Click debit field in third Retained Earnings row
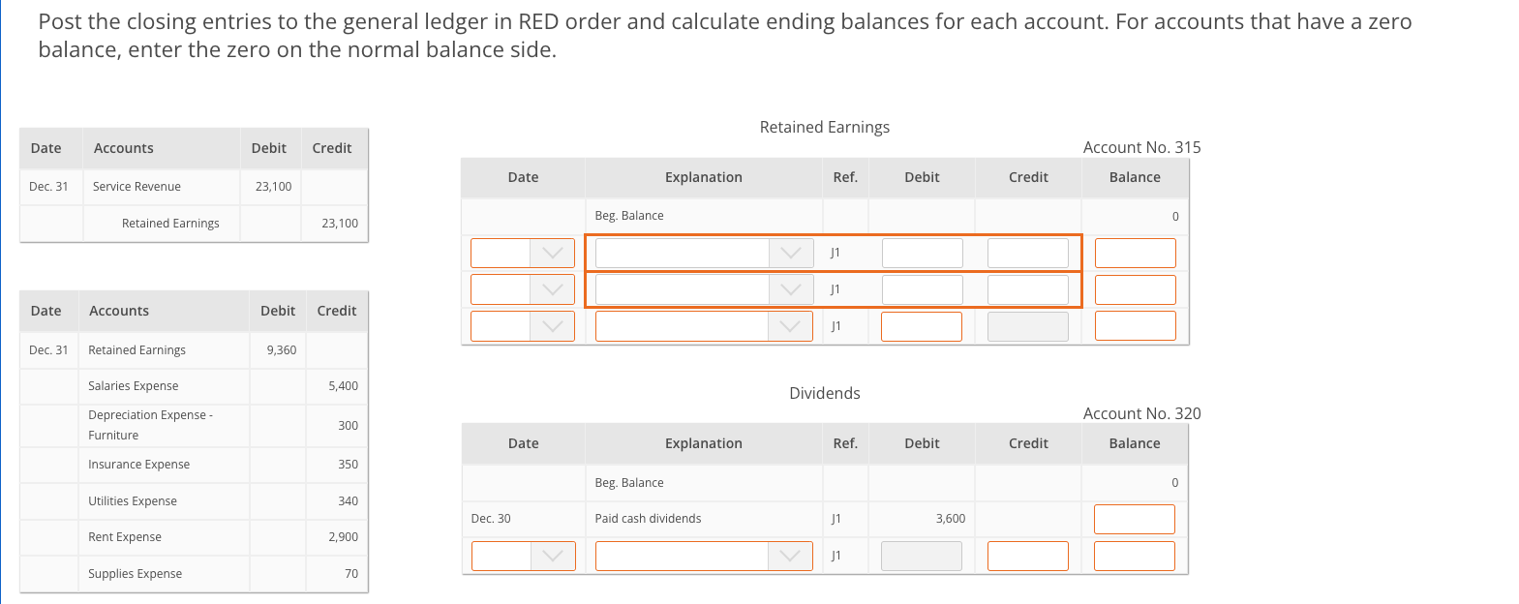Screen dimensions: 1519x604 [922, 326]
